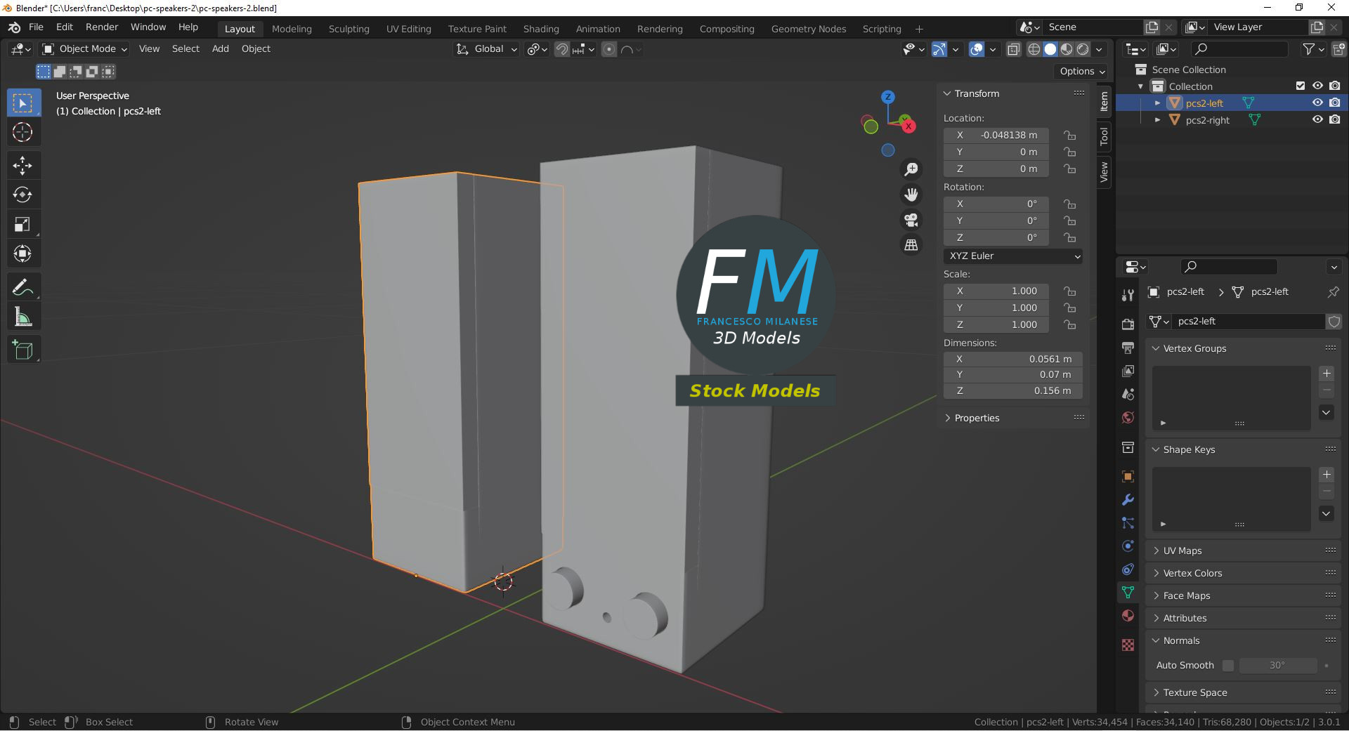Expand the UV Maps panel
1349x731 pixels.
pyautogui.click(x=1156, y=551)
